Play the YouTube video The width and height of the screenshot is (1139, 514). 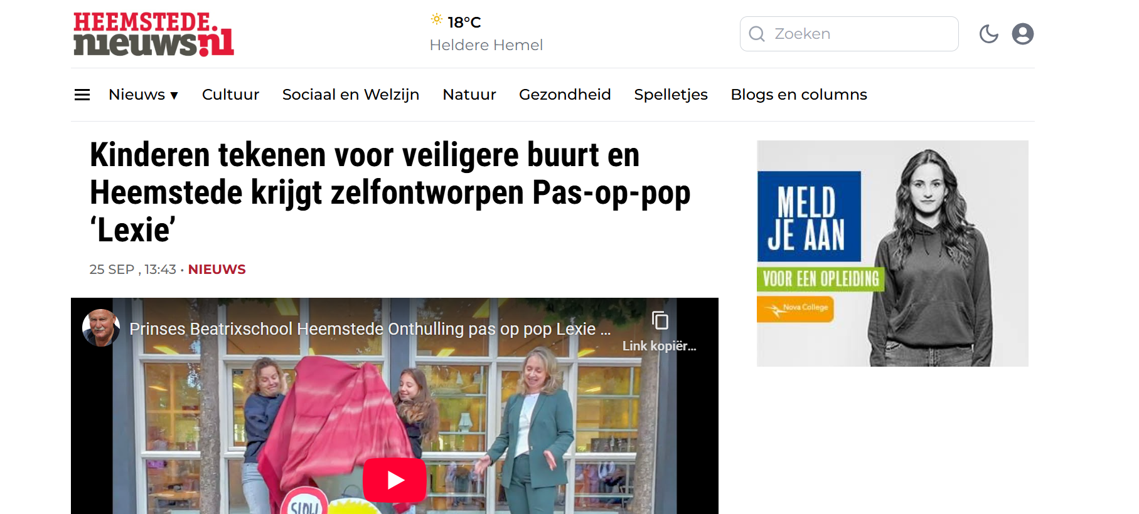(395, 480)
